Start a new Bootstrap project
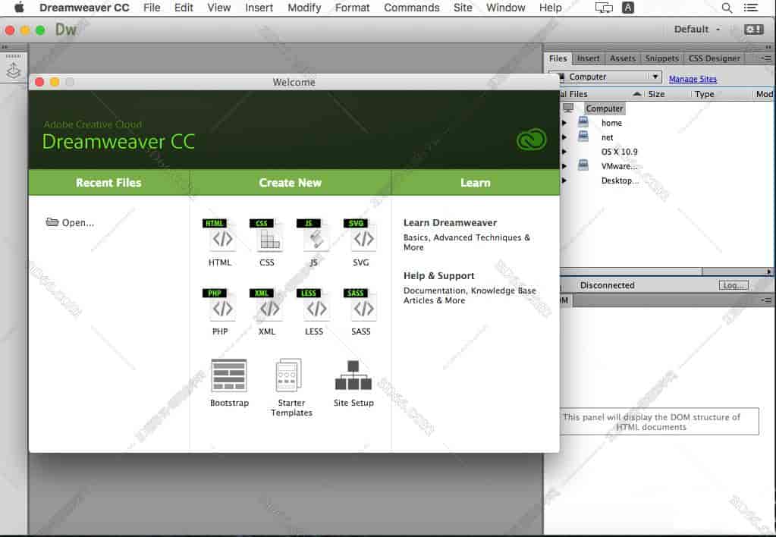Viewport: 776px width, 537px height. pyautogui.click(x=228, y=375)
